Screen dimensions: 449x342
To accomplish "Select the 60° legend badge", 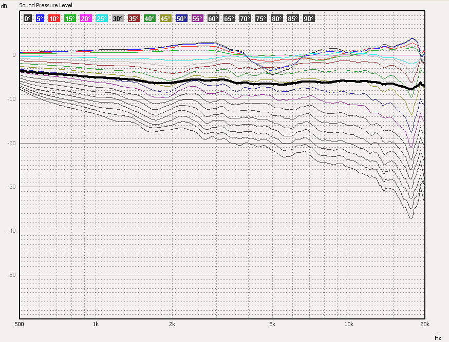I will [213, 19].
